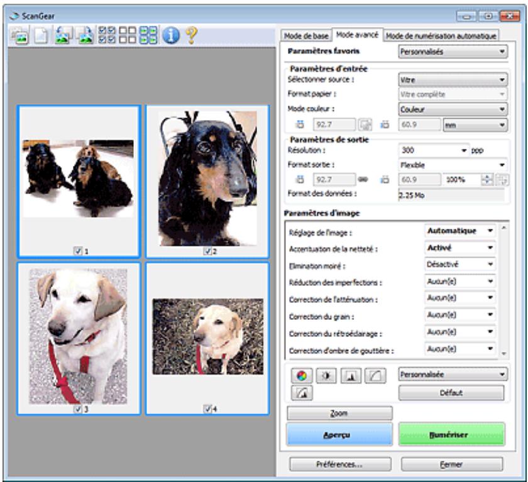Click the Défaut button
528x482 pixels.
[451, 393]
